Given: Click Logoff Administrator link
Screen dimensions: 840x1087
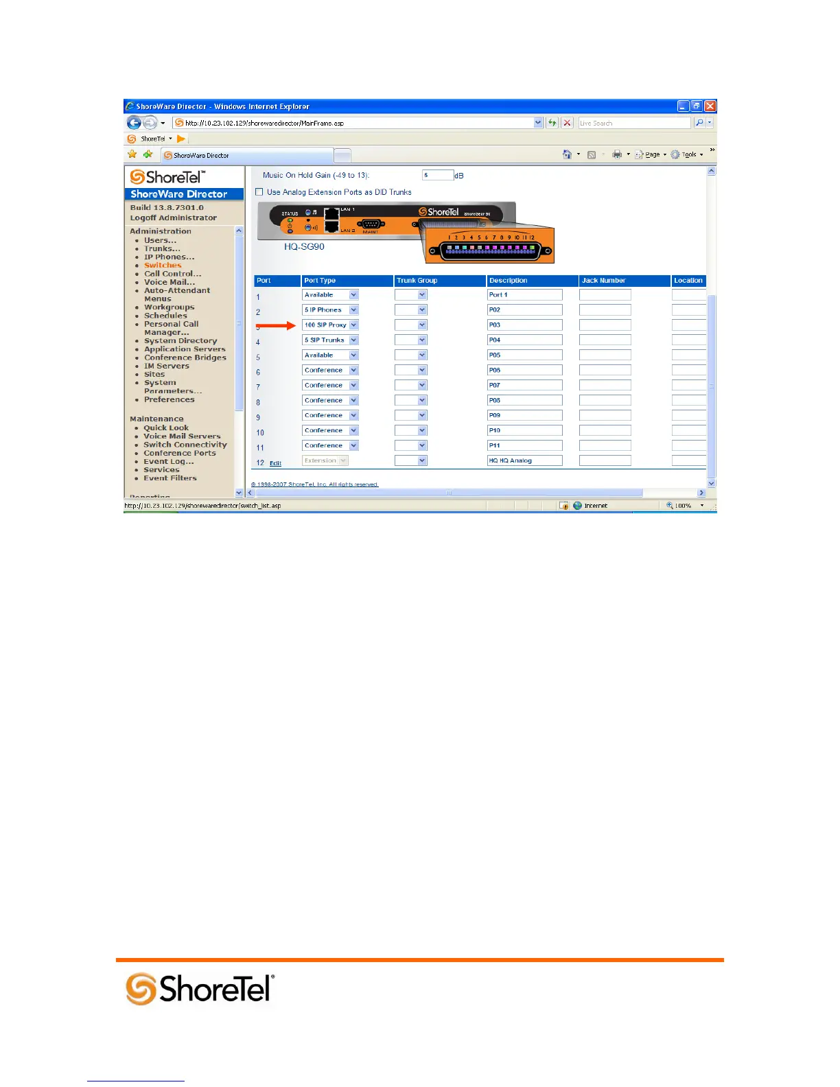Looking at the screenshot, I should (x=174, y=218).
